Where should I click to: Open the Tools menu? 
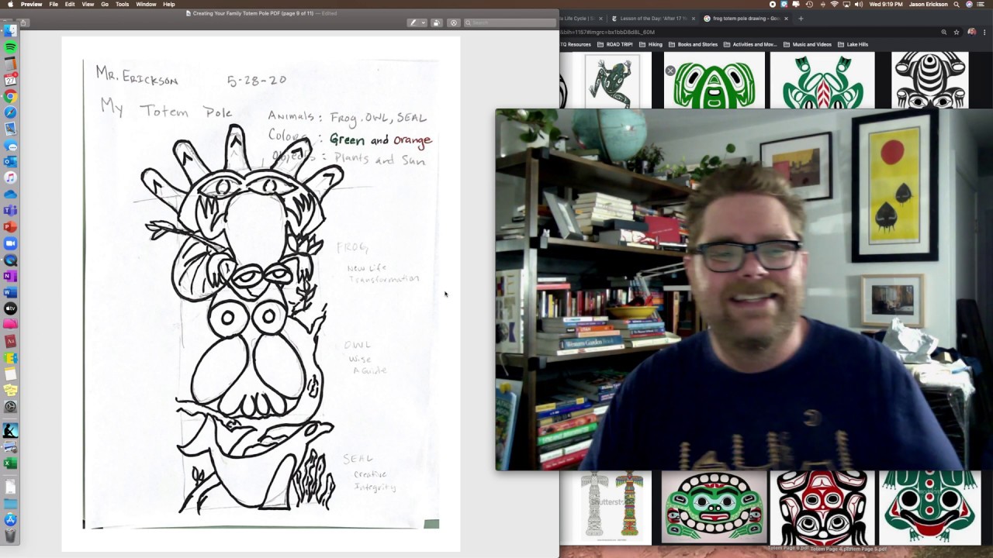(123, 4)
